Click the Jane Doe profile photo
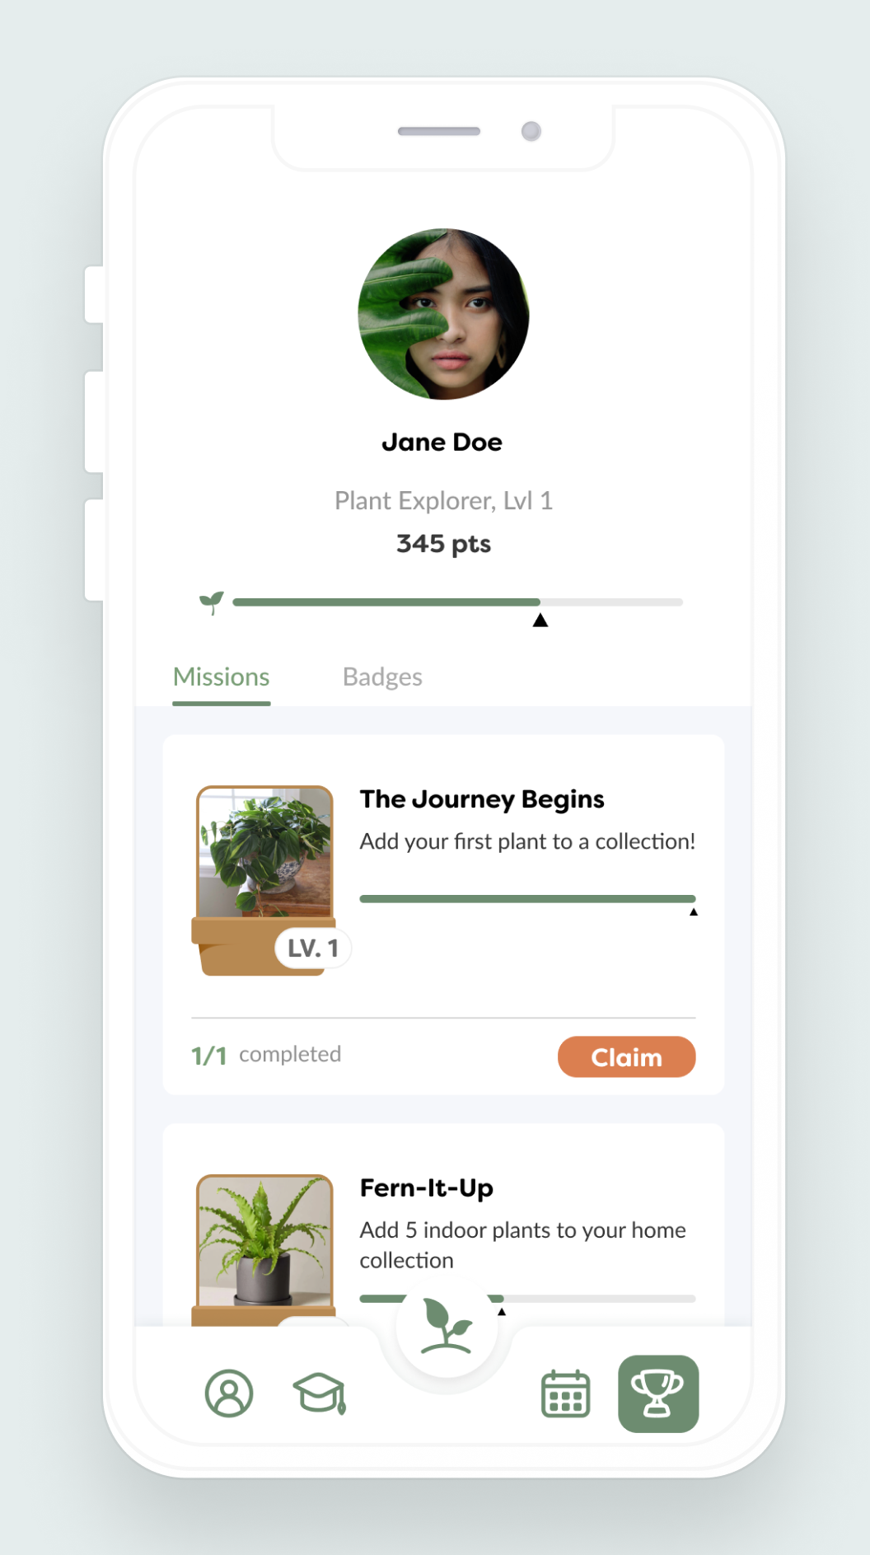This screenshot has width=870, height=1555. (x=443, y=314)
